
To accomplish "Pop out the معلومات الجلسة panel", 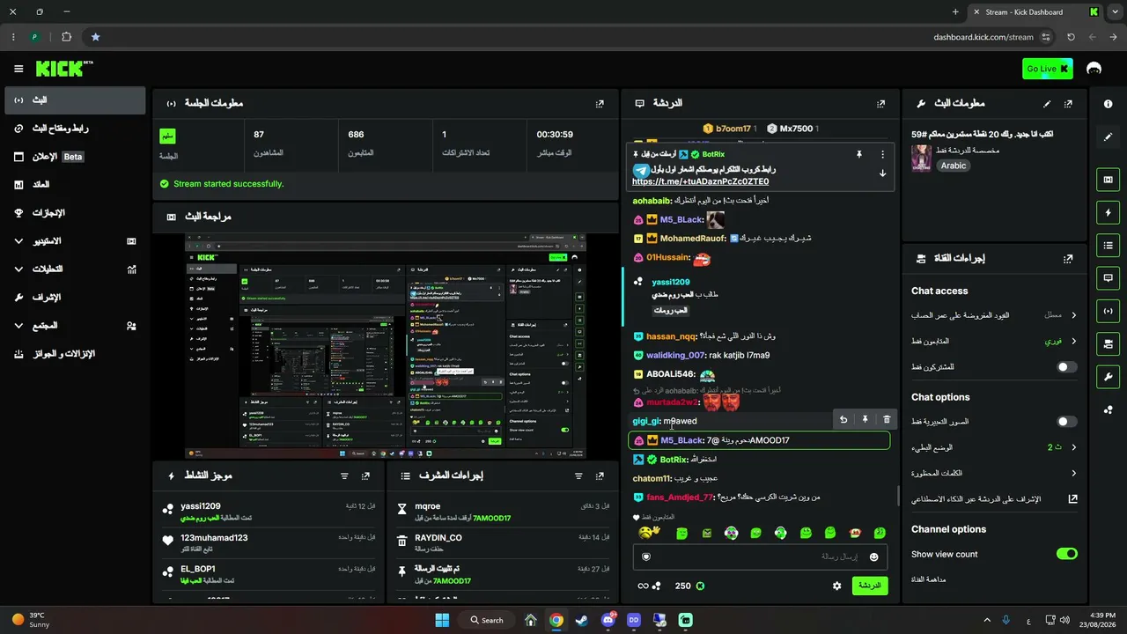I will (600, 103).
